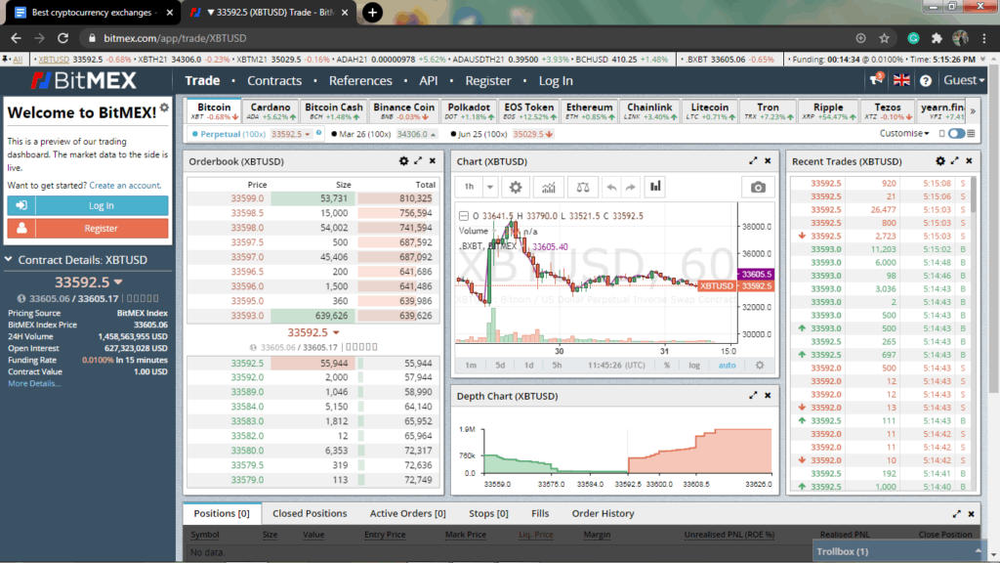Close the Orderbook panel
This screenshot has width=1000, height=563.
pyautogui.click(x=433, y=161)
